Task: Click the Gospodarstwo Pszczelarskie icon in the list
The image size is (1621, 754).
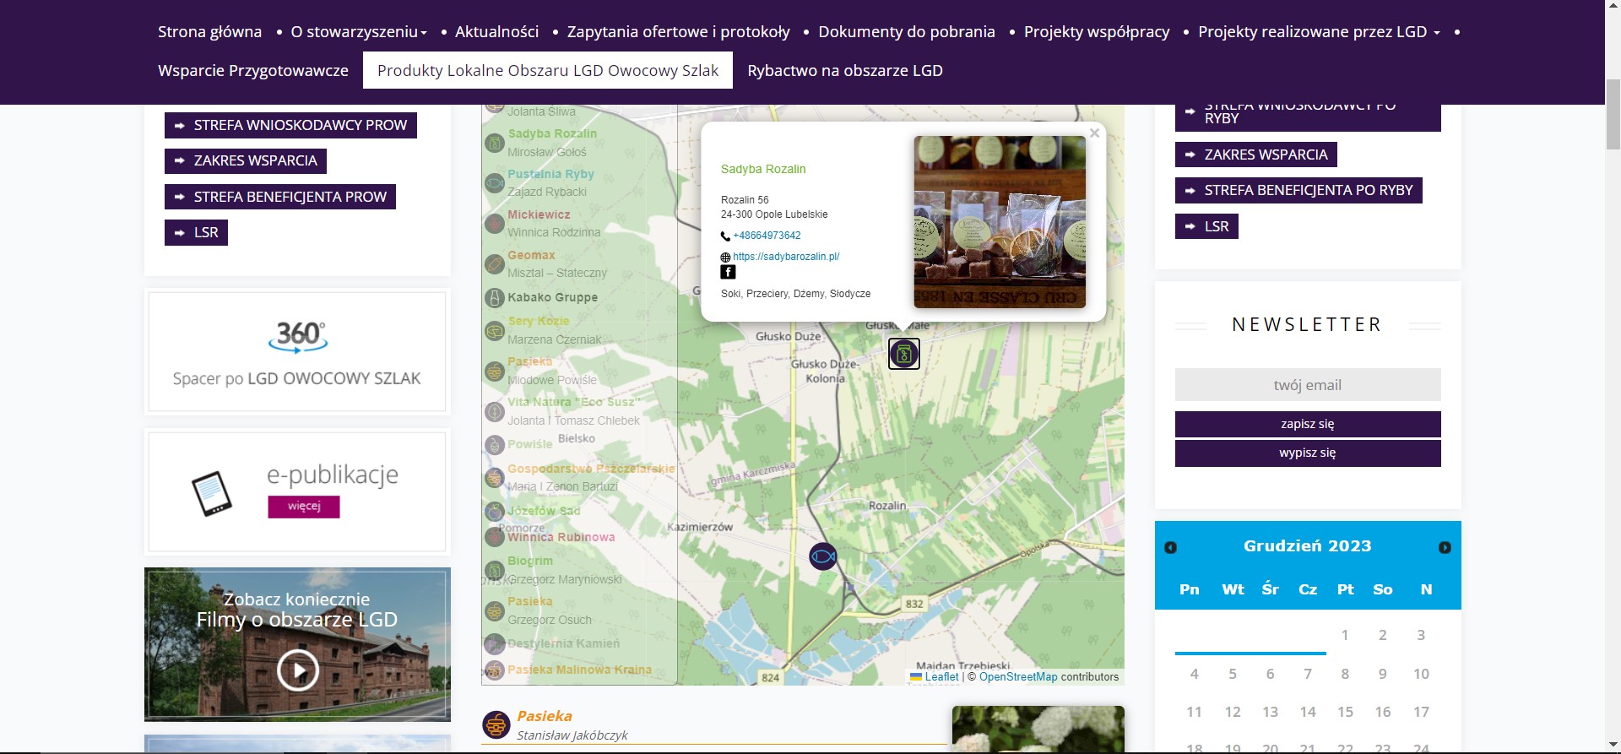Action: (495, 478)
